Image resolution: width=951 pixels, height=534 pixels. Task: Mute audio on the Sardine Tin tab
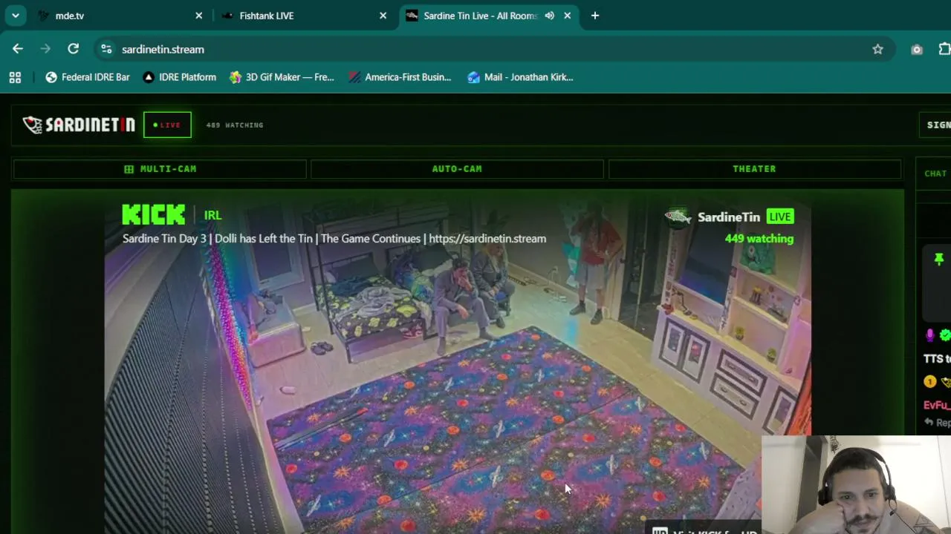click(549, 16)
